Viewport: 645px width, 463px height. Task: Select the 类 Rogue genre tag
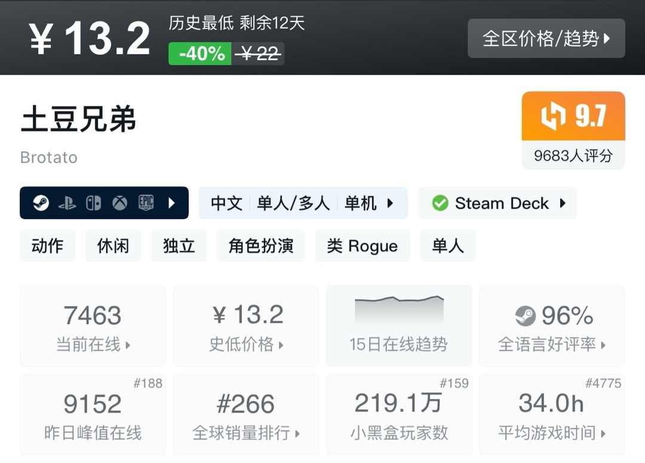click(362, 246)
